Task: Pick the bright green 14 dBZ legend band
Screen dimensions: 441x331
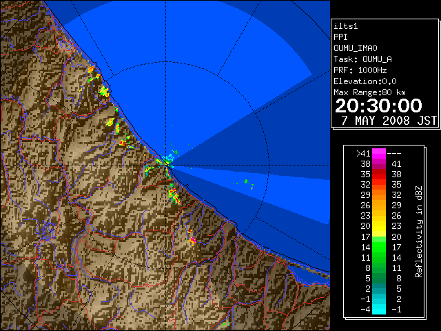Action: click(379, 247)
